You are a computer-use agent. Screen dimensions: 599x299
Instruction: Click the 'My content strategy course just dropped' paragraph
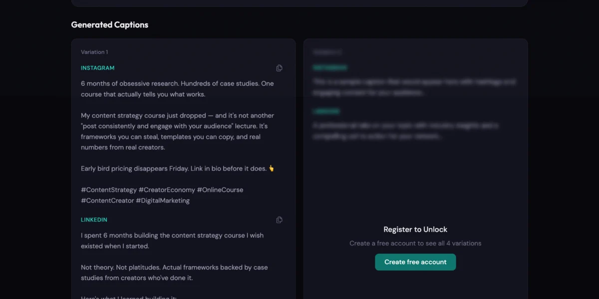(x=178, y=131)
